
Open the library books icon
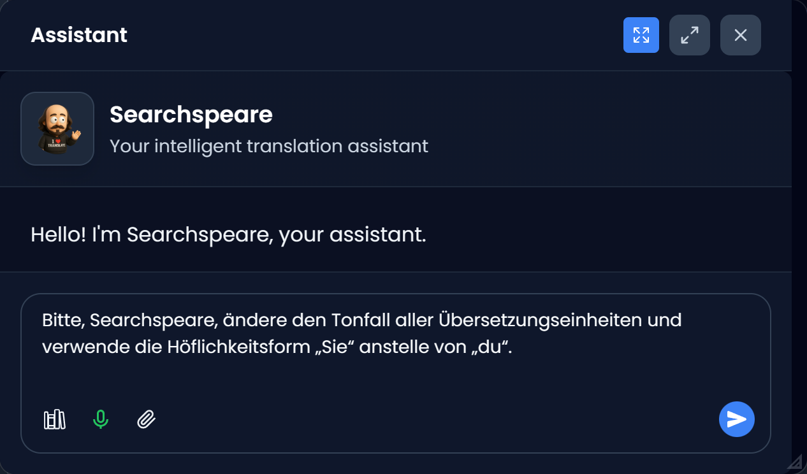pyautogui.click(x=54, y=420)
